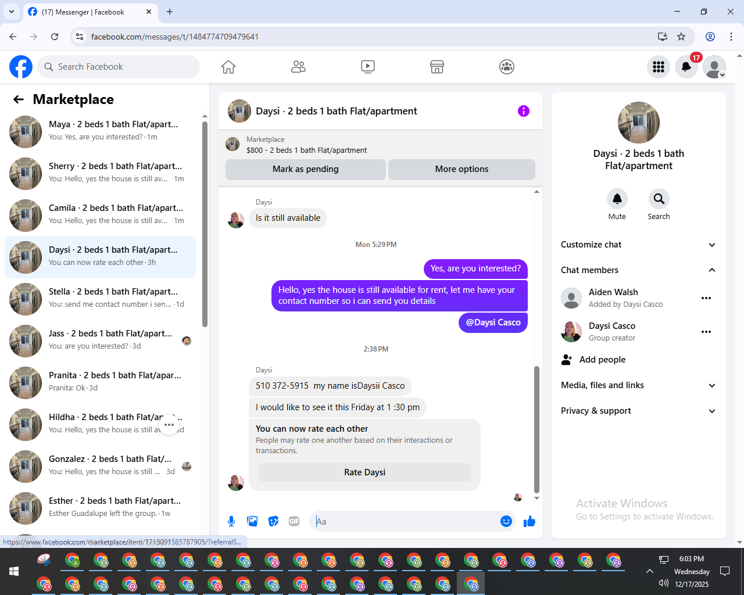Bookmark this page with the star icon
Viewport: 744px width, 595px height.
click(x=681, y=37)
